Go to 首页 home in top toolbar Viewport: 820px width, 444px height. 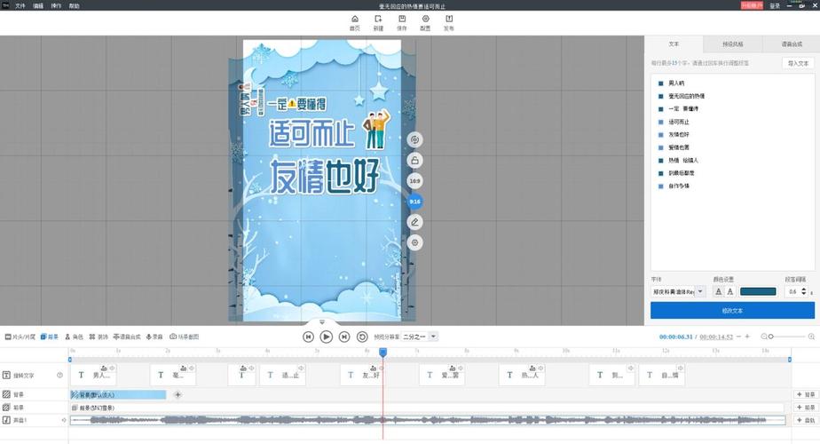(x=355, y=22)
